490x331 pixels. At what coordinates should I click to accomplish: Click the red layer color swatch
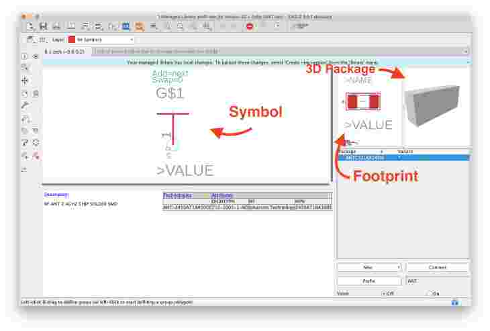72,40
